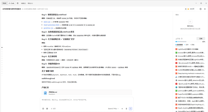
Task: Click the empty to-do placeholder icon
Action: (190, 22)
